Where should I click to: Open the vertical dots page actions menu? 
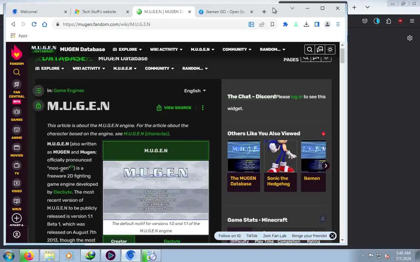(x=203, y=108)
